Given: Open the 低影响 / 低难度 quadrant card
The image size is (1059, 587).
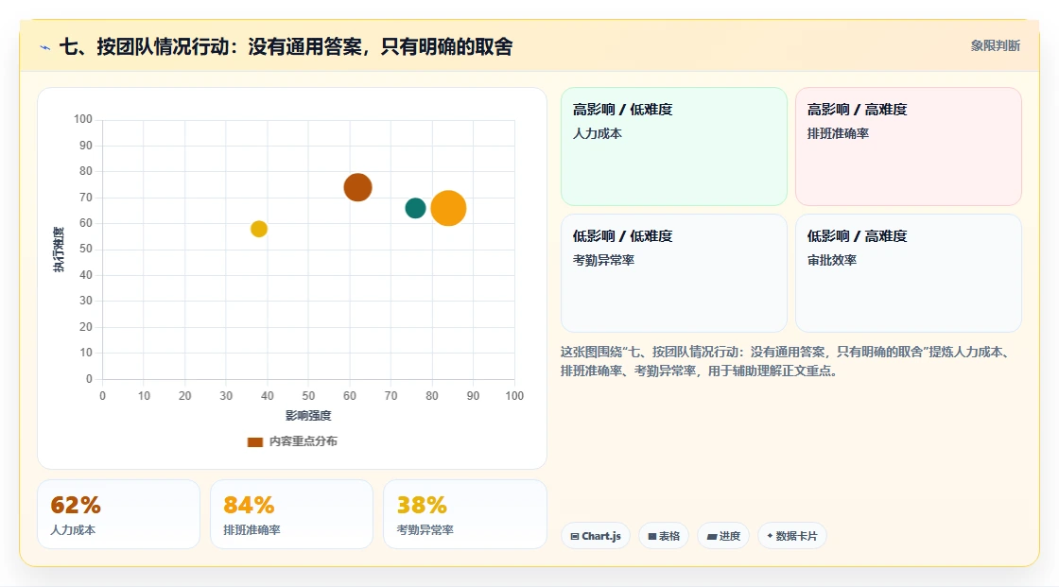Looking at the screenshot, I should coord(674,273).
